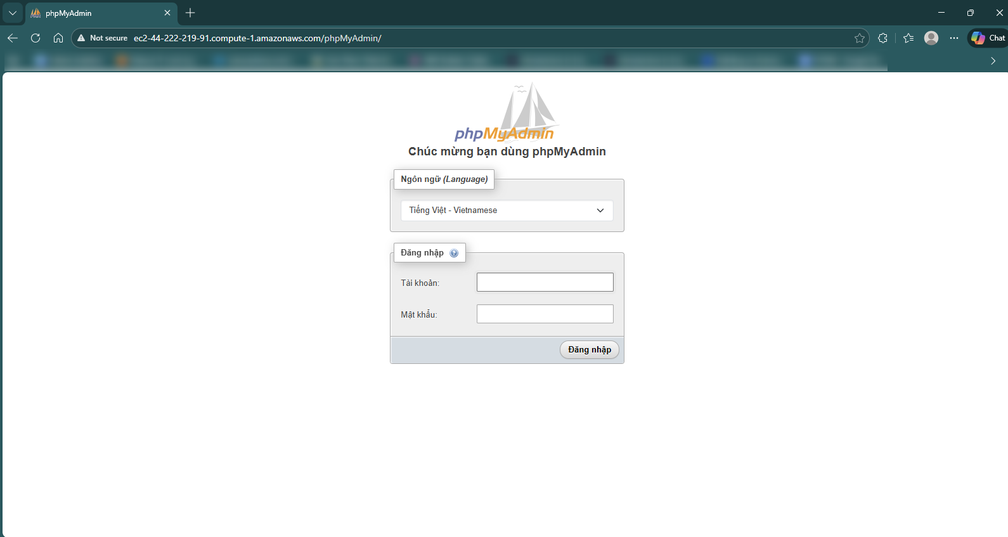Image resolution: width=1008 pixels, height=537 pixels.
Task: Click the Mật khẩu label
Action: click(x=418, y=315)
